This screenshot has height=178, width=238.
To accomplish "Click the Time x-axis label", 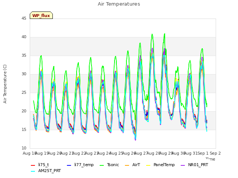I will coord(210,159).
